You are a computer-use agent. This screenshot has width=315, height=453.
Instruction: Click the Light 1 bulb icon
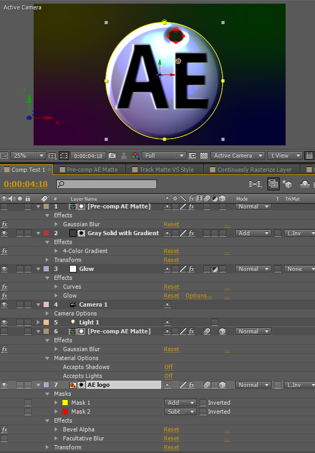[x=72, y=322]
